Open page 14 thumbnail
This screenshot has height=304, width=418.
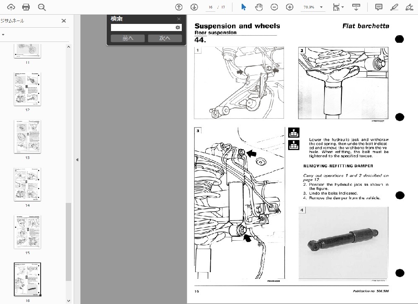(28, 184)
